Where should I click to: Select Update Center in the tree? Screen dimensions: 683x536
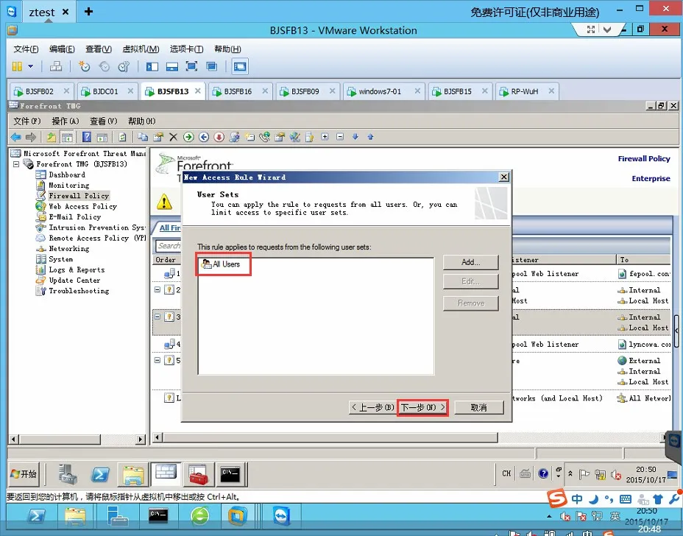coord(74,281)
